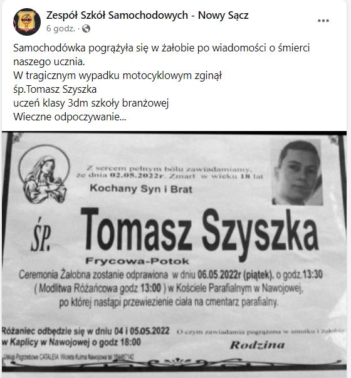Click the "Kochany Syn i Brat" line

tap(141, 189)
